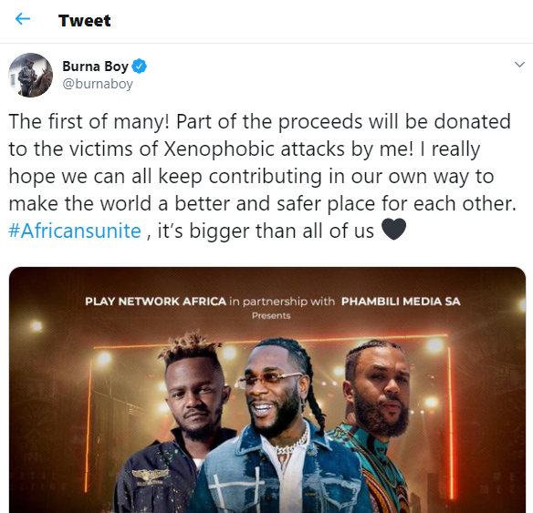Click the orange neon frame in poster

(270, 340)
